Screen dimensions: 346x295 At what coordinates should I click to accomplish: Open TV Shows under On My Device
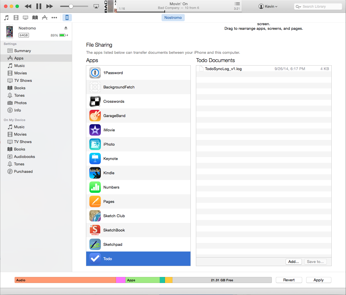[x=36, y=142]
